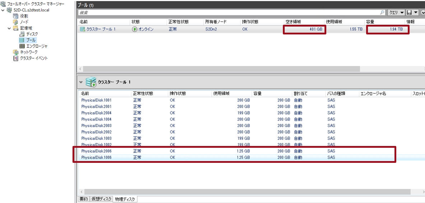
Task: Select the 役割 (Roles) tree icon
Action: point(16,16)
